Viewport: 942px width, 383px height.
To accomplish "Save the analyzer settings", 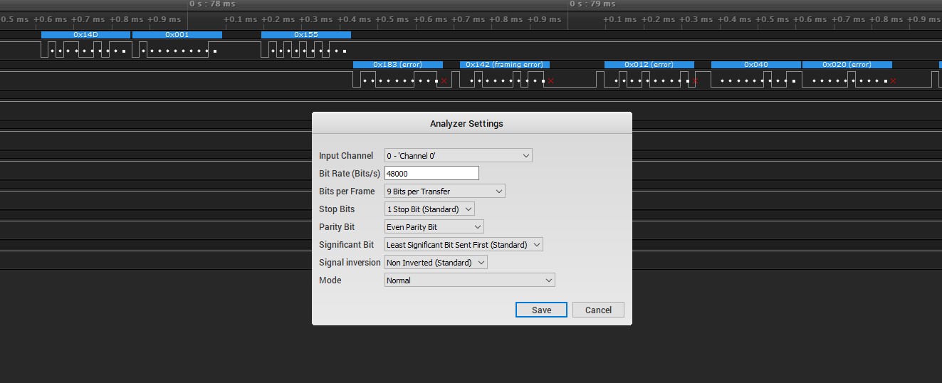I will click(x=541, y=310).
